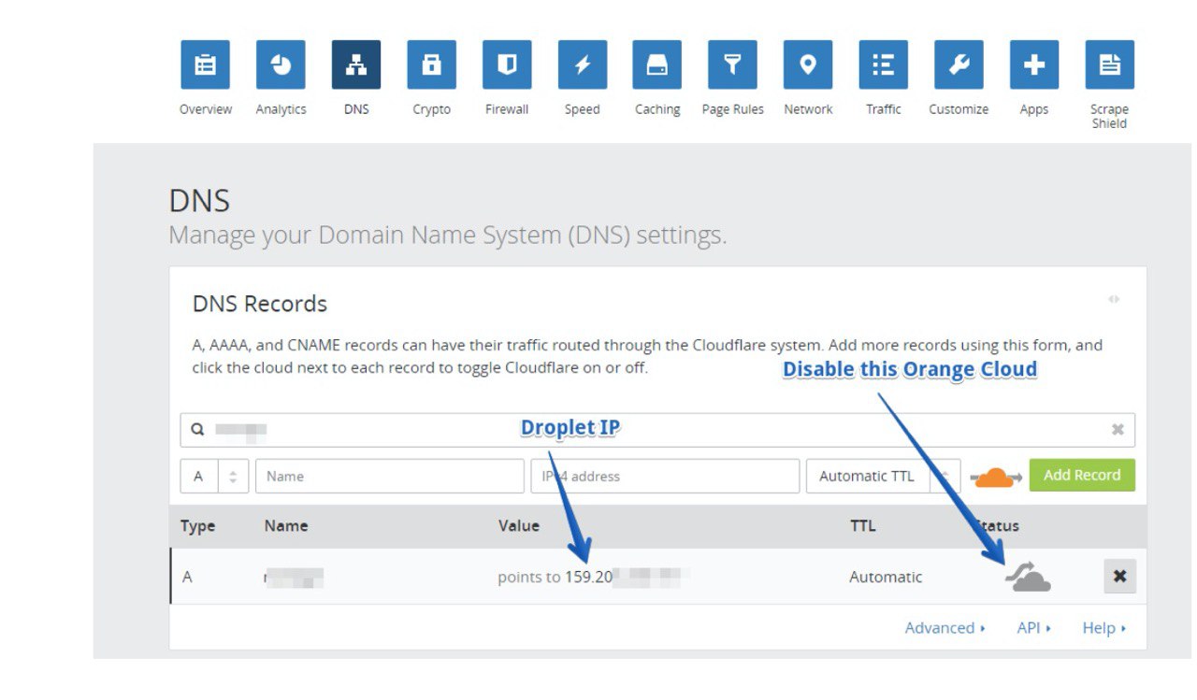Toggle gray cloud on the A record

tap(1028, 578)
